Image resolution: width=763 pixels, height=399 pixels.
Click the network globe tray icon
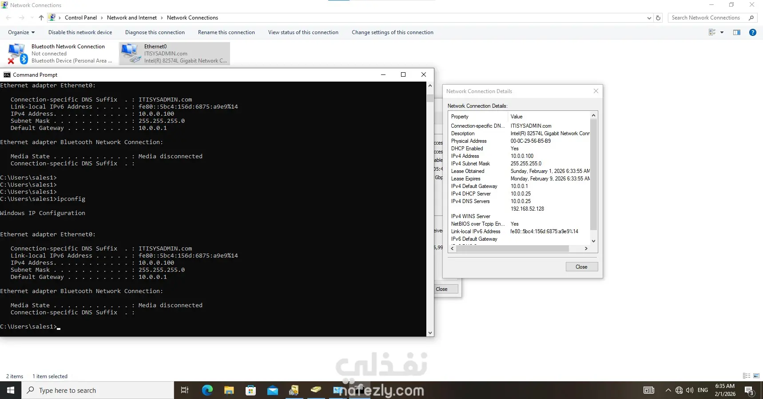(x=679, y=390)
